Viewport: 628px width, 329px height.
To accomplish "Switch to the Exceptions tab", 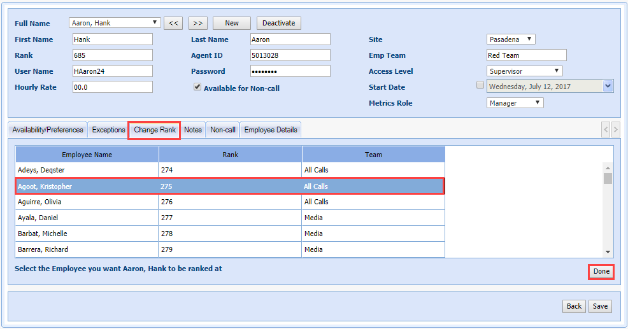I will pos(108,130).
